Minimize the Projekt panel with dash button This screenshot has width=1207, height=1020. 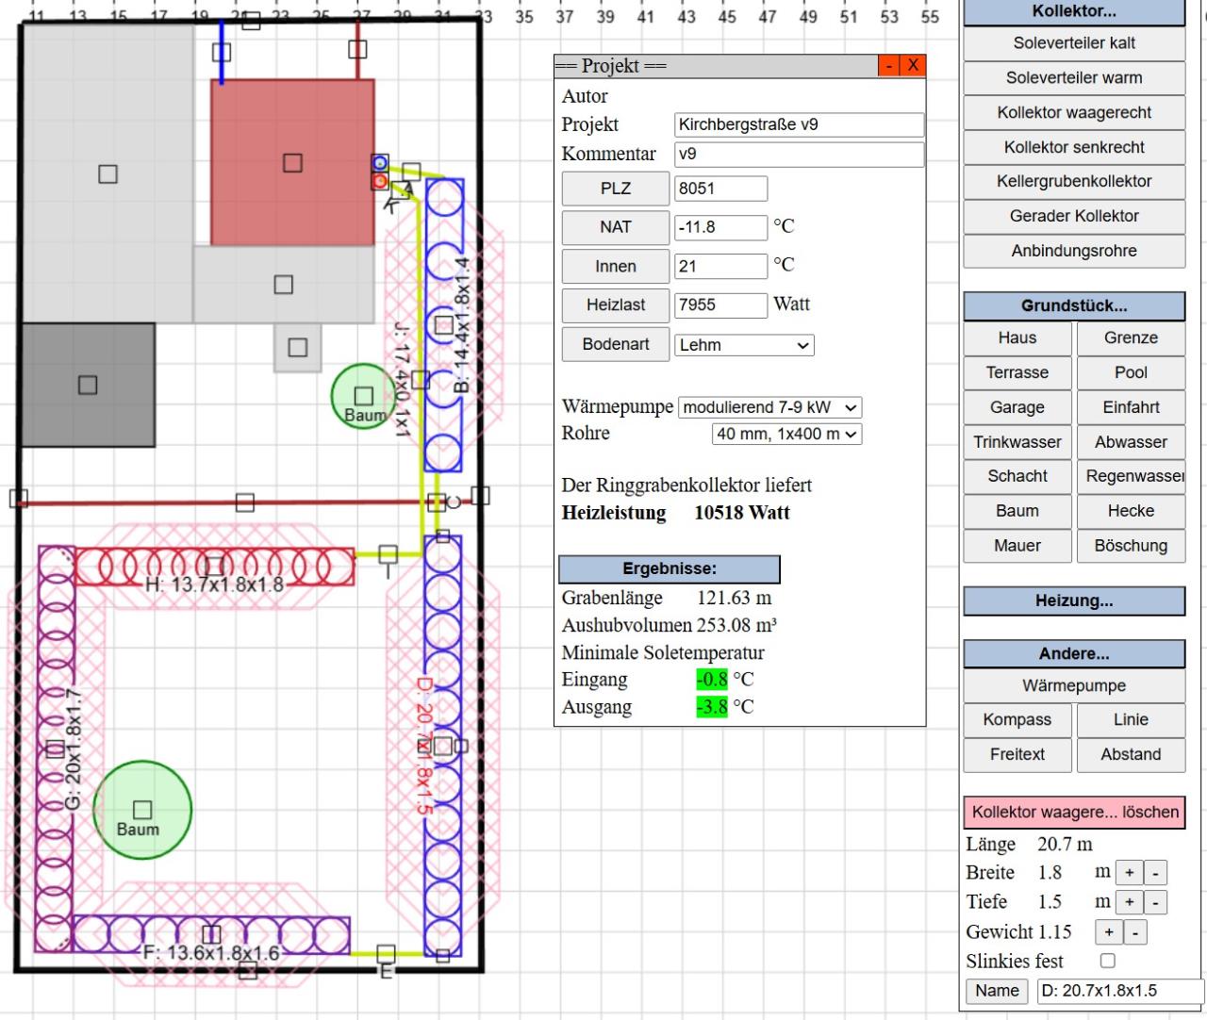coord(887,65)
